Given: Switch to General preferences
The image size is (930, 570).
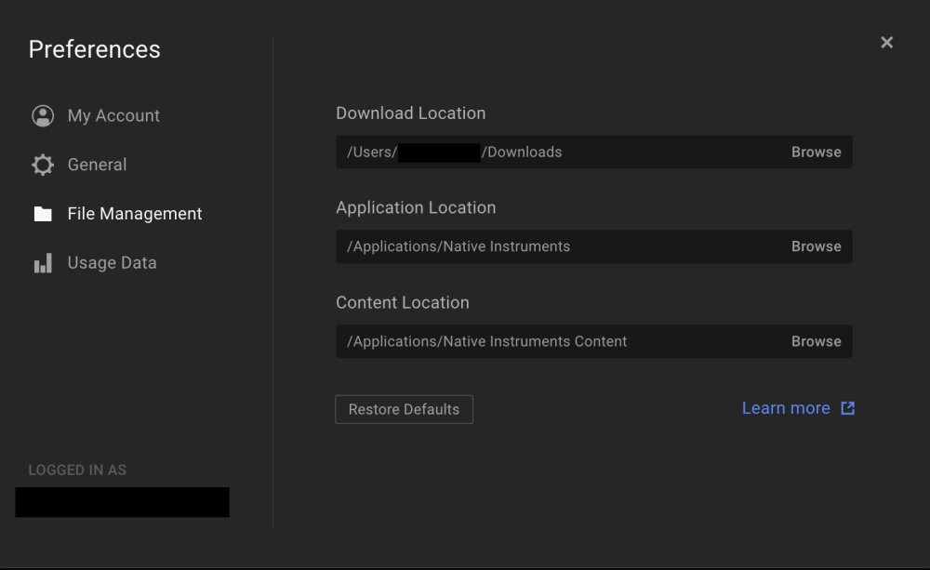Looking at the screenshot, I should (x=98, y=165).
